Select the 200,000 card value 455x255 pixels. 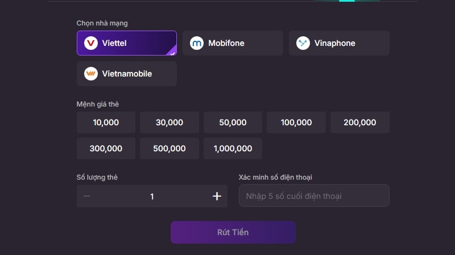[x=360, y=122]
